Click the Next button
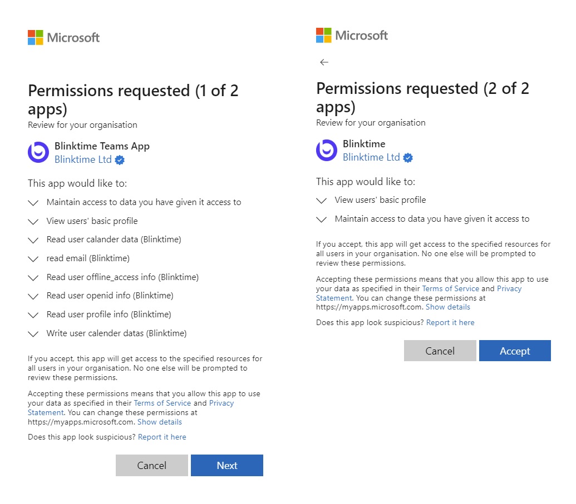The image size is (576, 504). click(227, 466)
